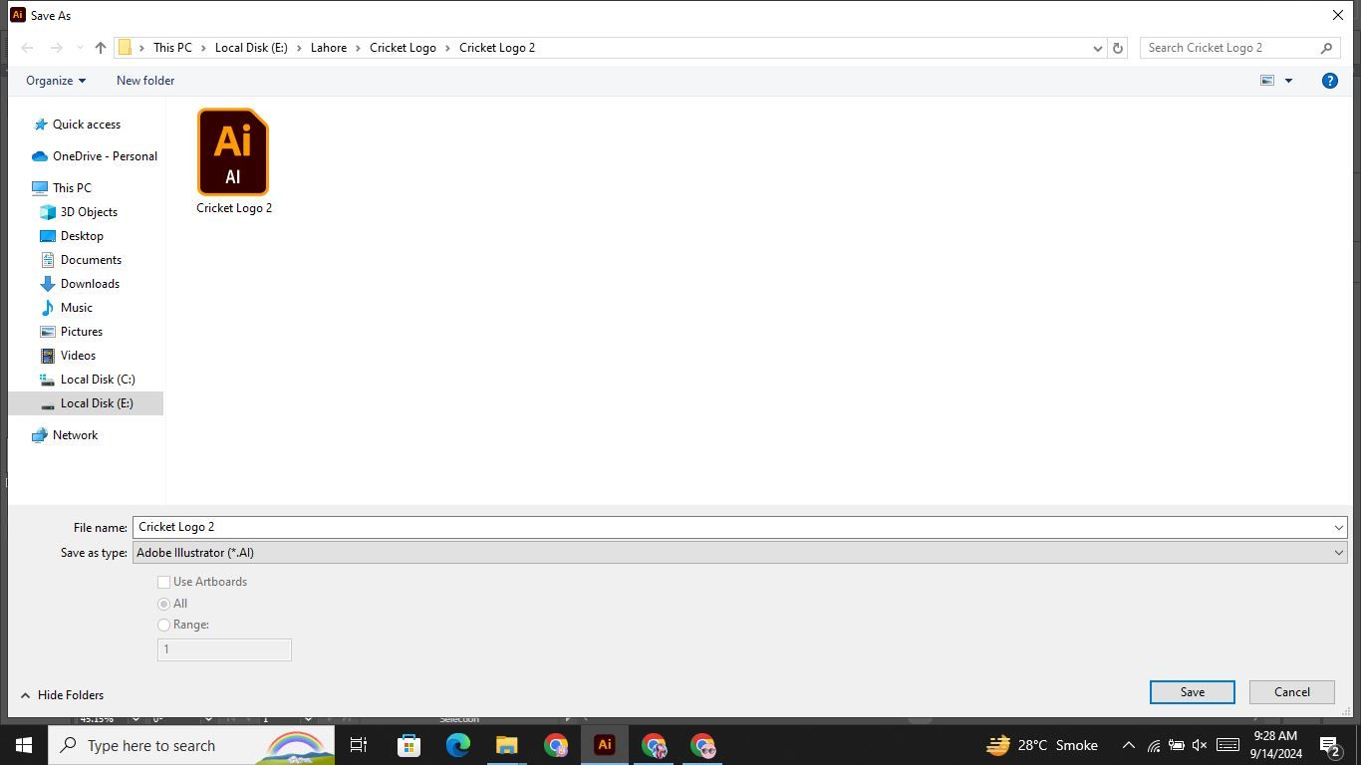Open the notification center
Image resolution: width=1361 pixels, height=765 pixels.
(1330, 745)
